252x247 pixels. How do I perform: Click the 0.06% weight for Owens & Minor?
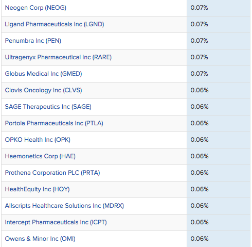(x=219, y=239)
